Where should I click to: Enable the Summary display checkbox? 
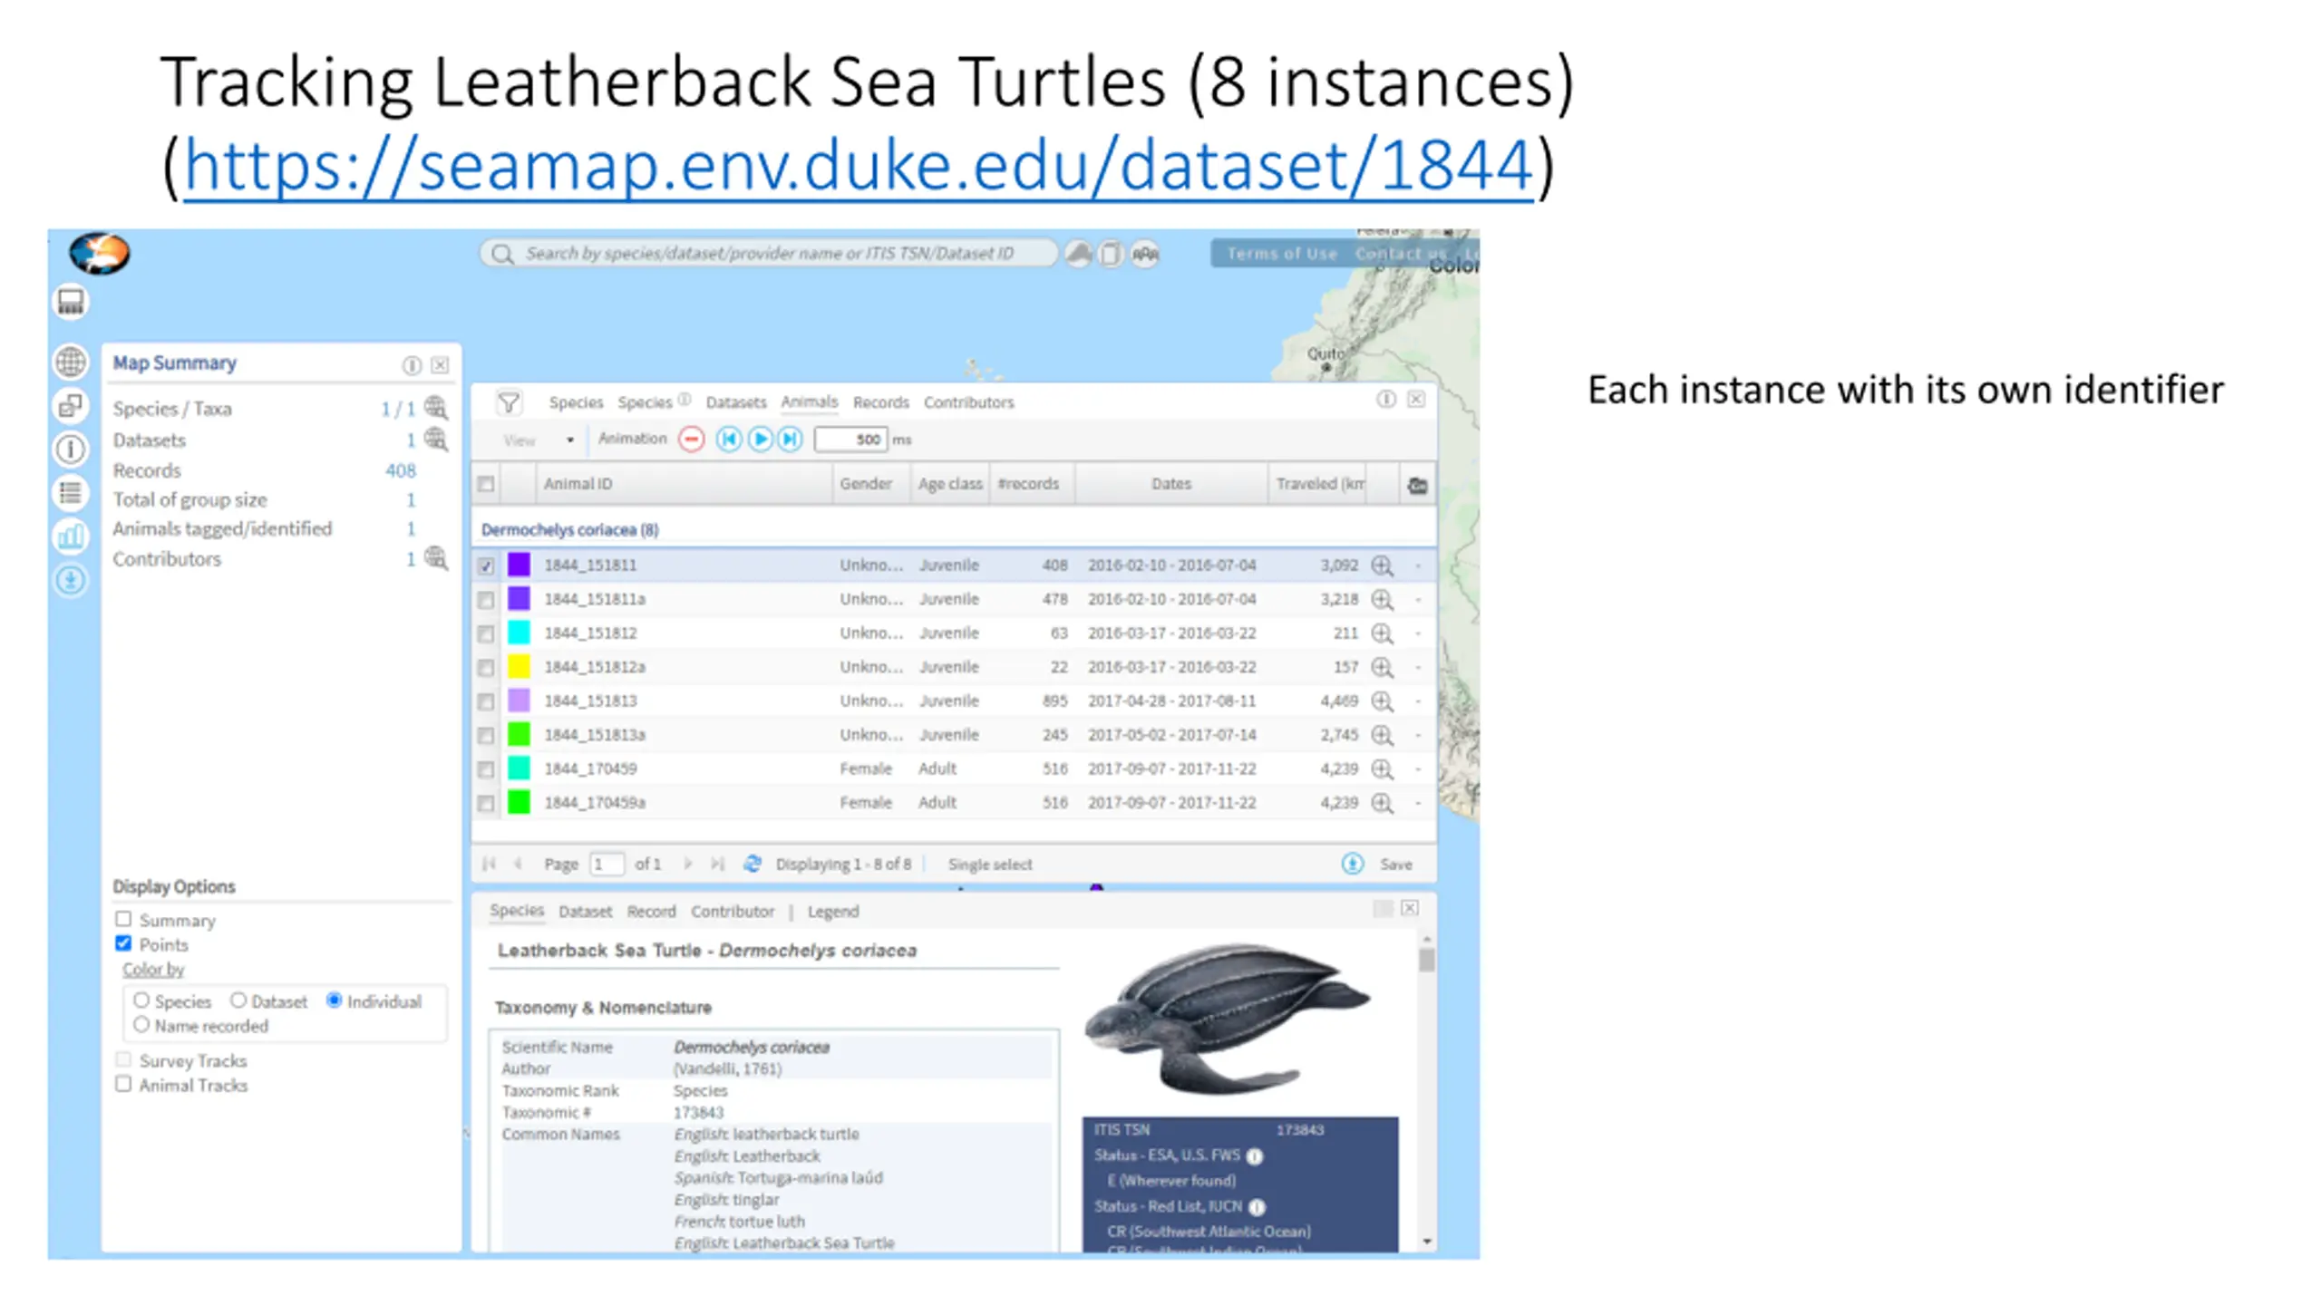pos(123,919)
